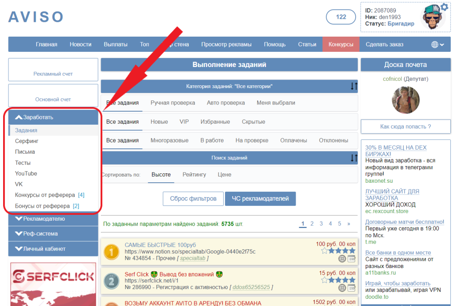458x306 pixels.
Task: Open Как сюда попасть ? link
Action: click(405, 126)
